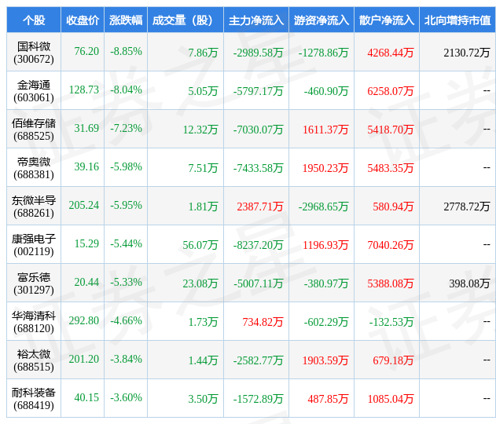Click retail inflow -132.53万
This screenshot has width=496, height=424.
pyautogui.click(x=391, y=322)
